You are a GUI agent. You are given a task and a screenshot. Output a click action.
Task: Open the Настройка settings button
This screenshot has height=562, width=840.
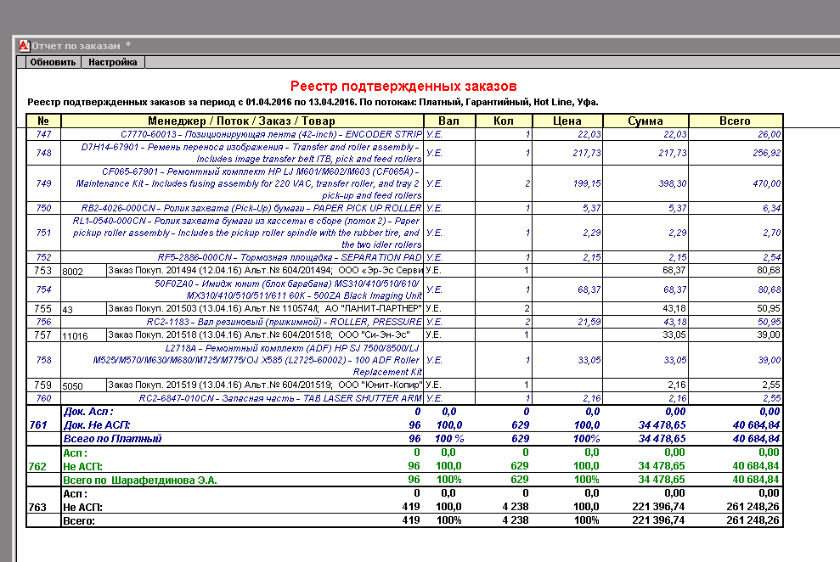[x=113, y=62]
